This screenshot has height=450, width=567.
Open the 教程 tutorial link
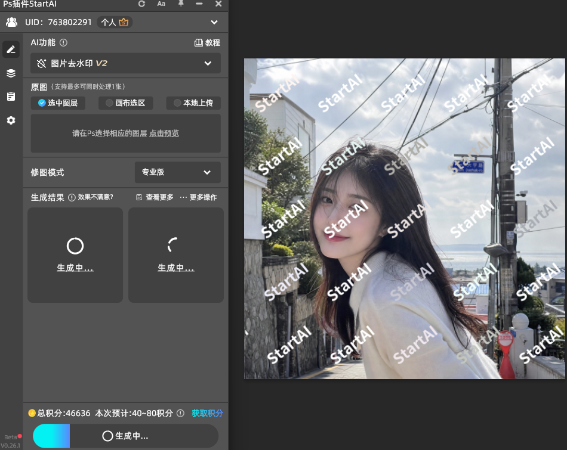(x=207, y=43)
